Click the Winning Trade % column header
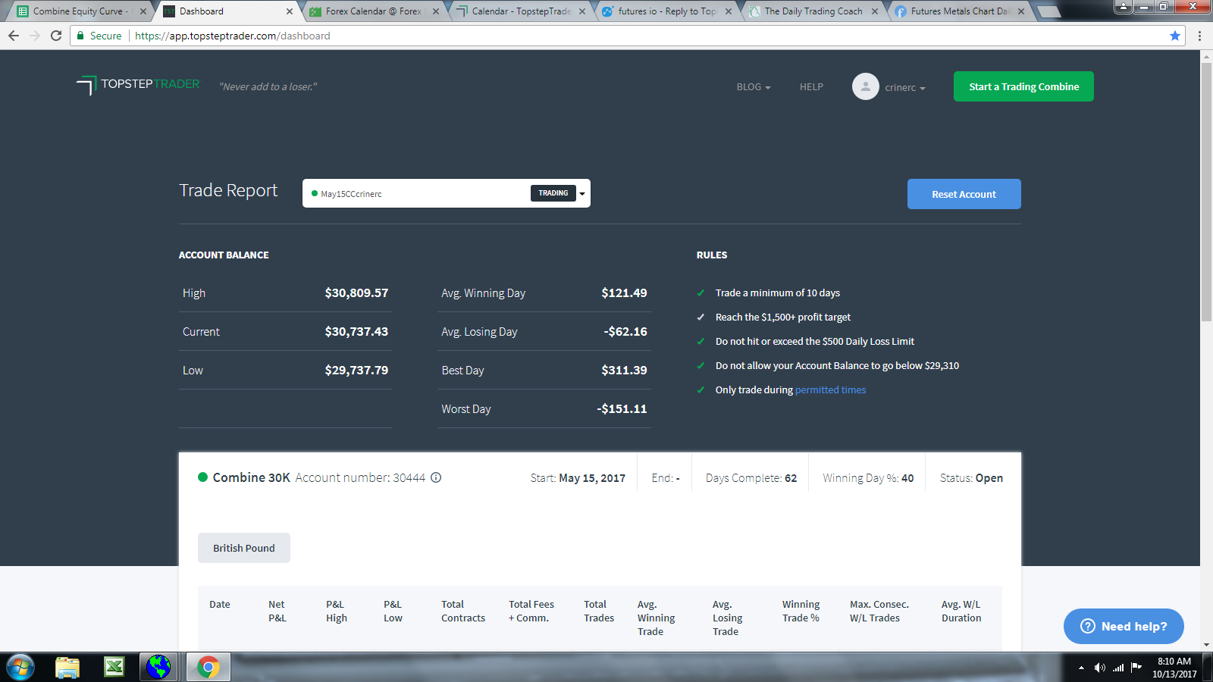Screen dimensions: 1213x682 801,612
